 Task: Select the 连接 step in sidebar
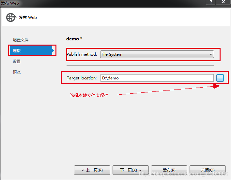32,50
